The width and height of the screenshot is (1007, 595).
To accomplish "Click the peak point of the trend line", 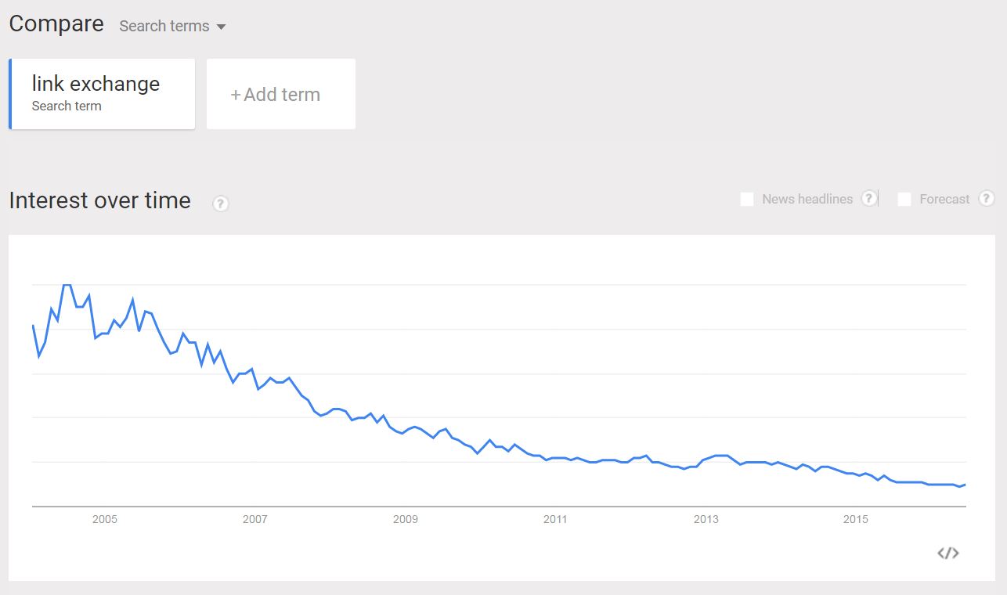I will pyautogui.click(x=67, y=285).
